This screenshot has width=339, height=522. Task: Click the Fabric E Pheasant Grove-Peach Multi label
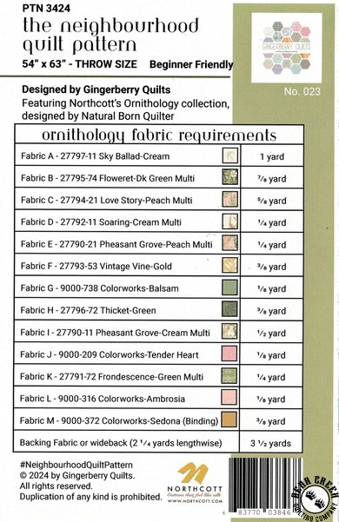point(116,244)
